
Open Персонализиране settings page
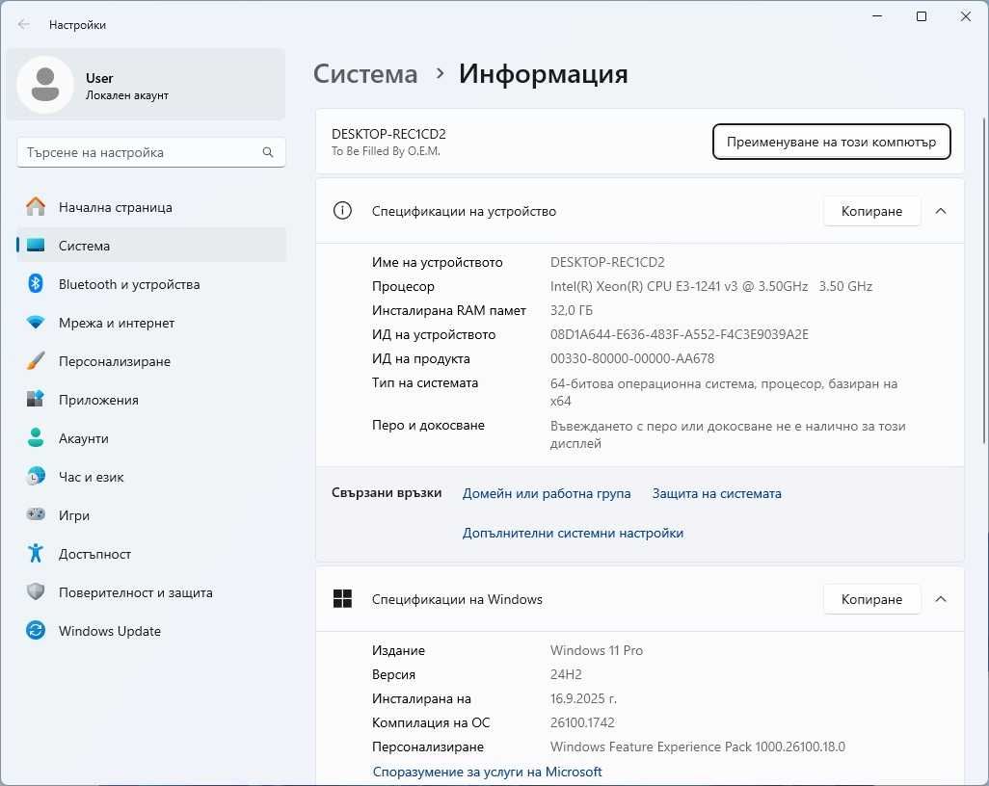click(151, 361)
